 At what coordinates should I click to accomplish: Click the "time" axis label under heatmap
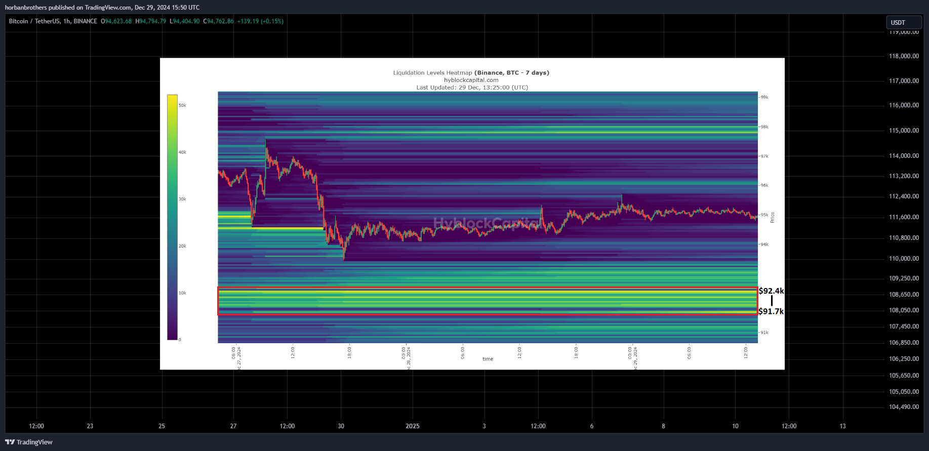click(488, 359)
